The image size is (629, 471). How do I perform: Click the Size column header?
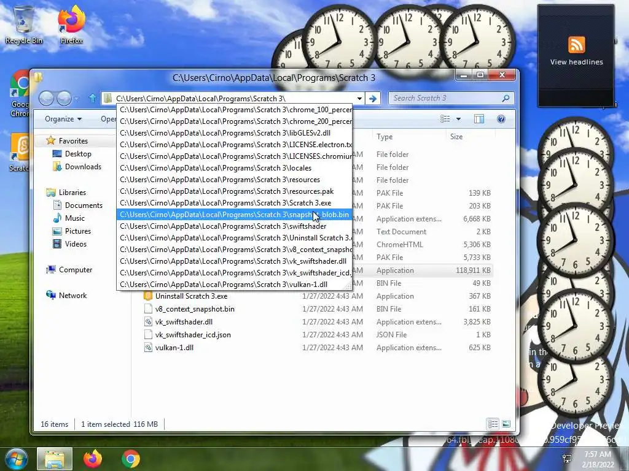click(x=470, y=137)
